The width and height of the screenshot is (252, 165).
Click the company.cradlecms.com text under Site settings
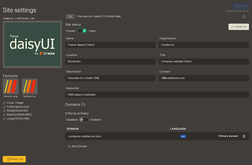pyautogui.click(x=19, y=18)
